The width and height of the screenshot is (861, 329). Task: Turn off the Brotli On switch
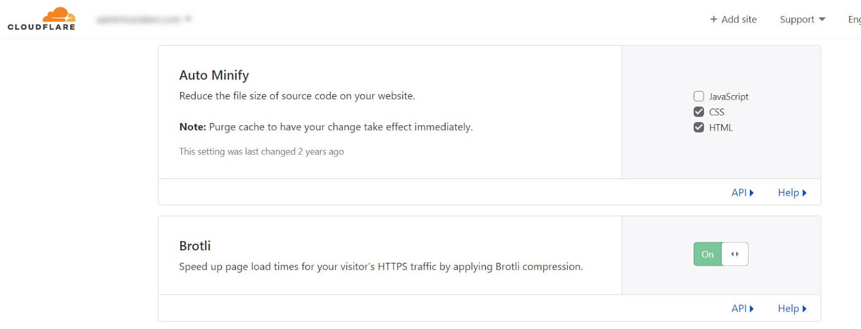(x=721, y=254)
